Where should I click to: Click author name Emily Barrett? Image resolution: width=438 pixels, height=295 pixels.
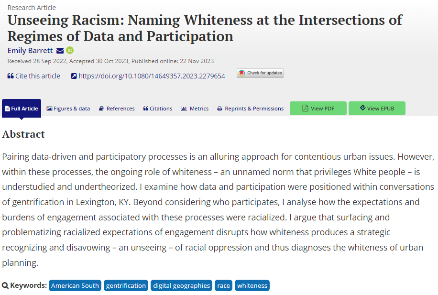30,51
